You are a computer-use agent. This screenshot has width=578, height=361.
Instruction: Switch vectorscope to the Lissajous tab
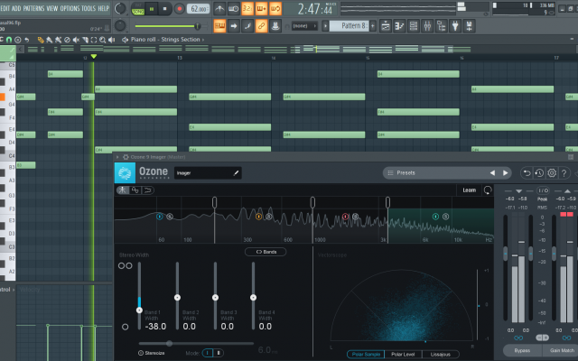coord(441,354)
